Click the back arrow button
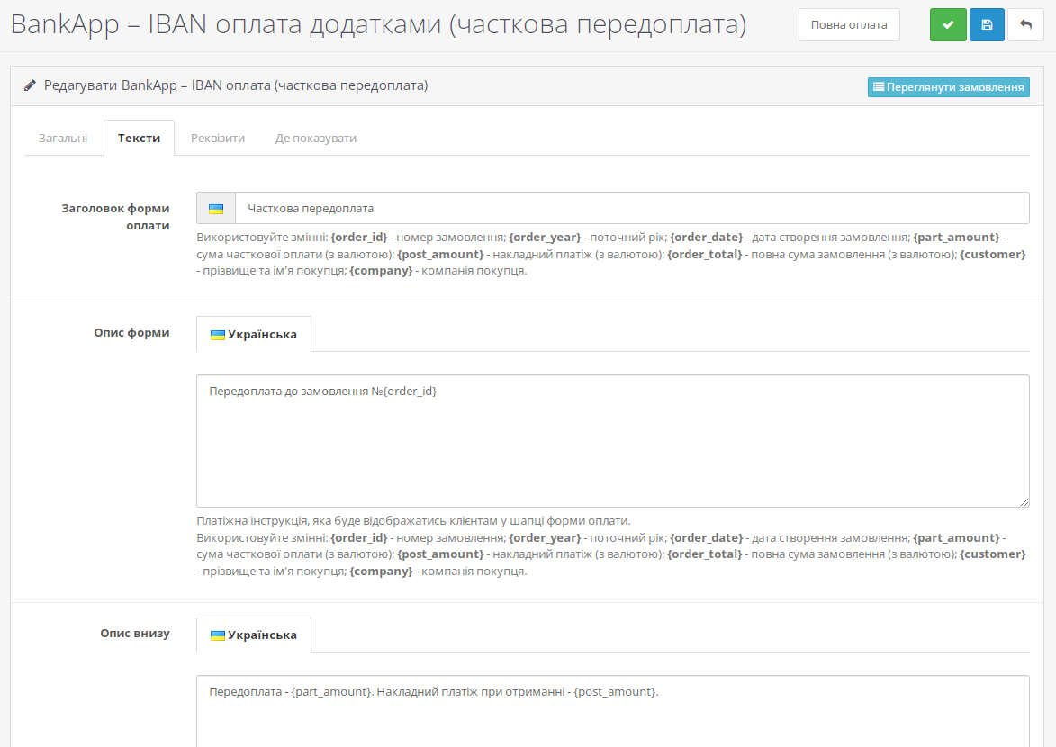This screenshot has height=747, width=1056. pos(1025,25)
